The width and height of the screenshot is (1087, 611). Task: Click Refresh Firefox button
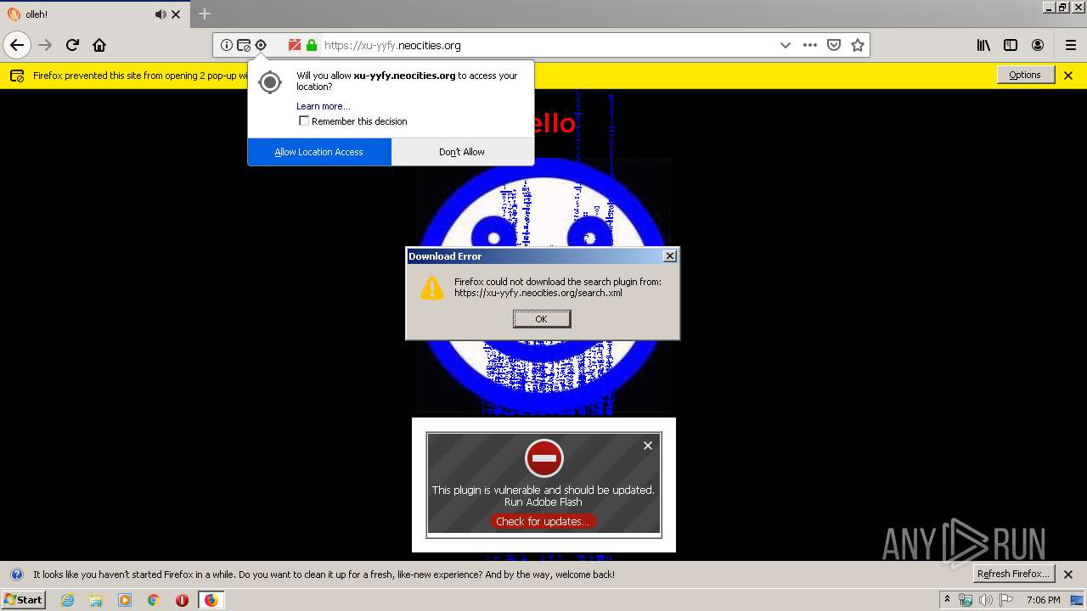tap(1013, 574)
